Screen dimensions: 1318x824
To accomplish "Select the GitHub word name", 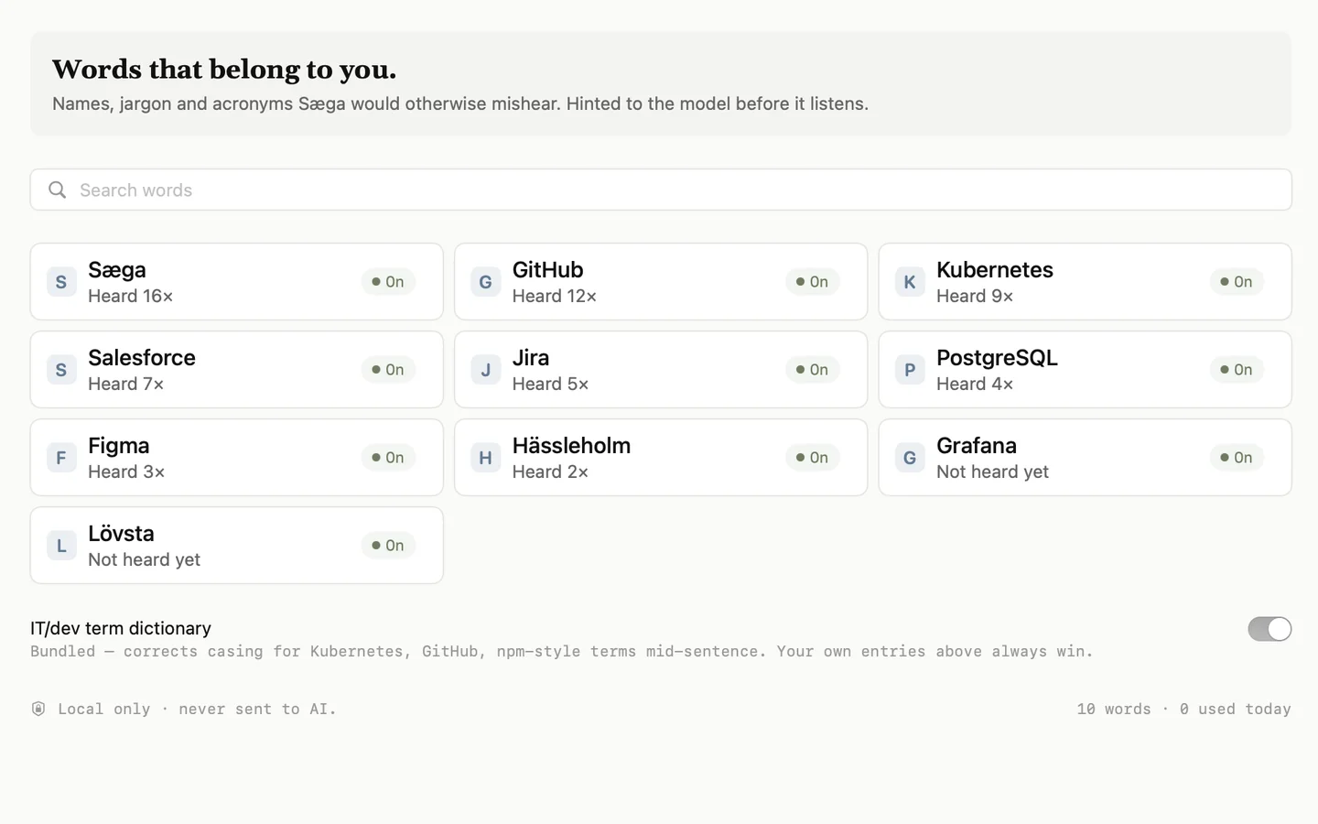I will coord(547,270).
